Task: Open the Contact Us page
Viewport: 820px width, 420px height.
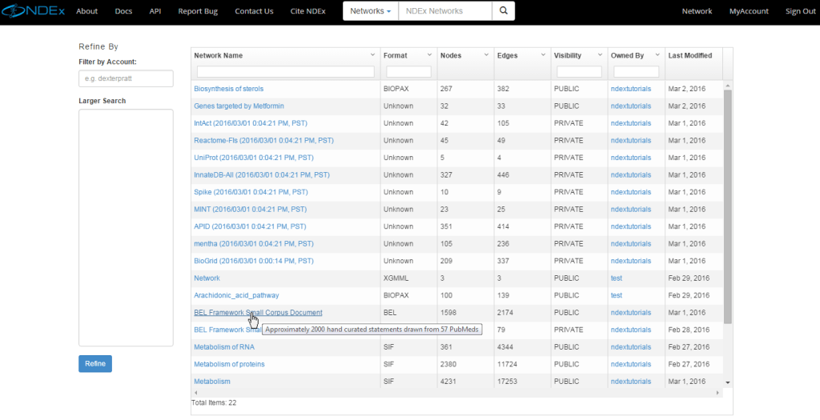Action: click(x=254, y=11)
